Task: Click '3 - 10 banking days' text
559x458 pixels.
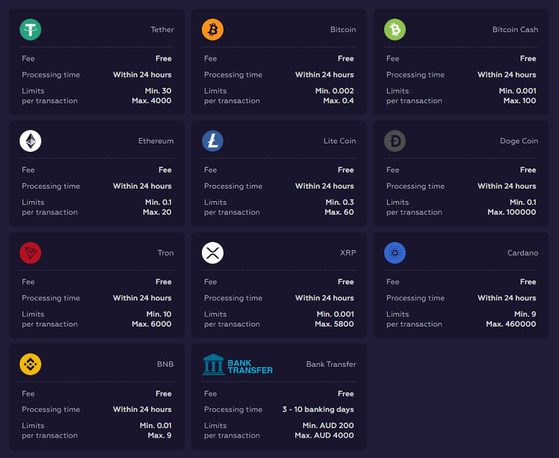Action: pyautogui.click(x=318, y=409)
